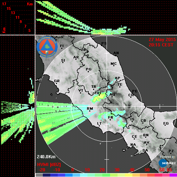The width and height of the screenshot is (177, 177).
Task: Click the '17' km height label
Action: point(4,4)
